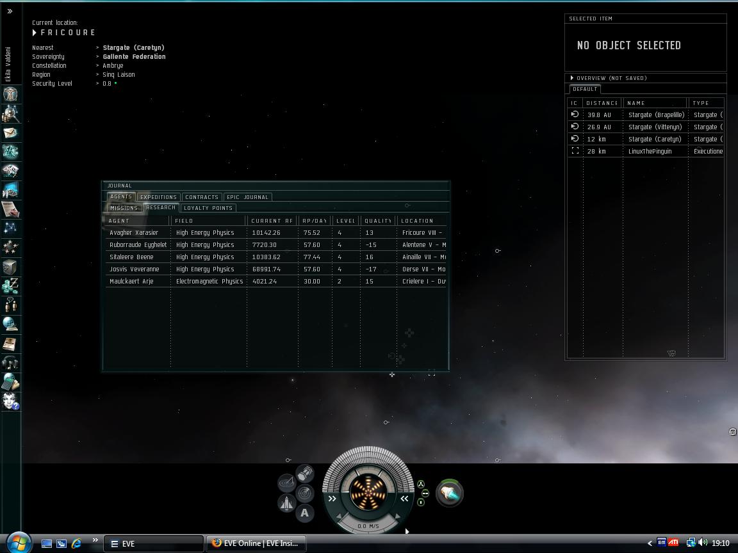Open the Help face icon
Viewport: 738px width, 553px height.
10,401
